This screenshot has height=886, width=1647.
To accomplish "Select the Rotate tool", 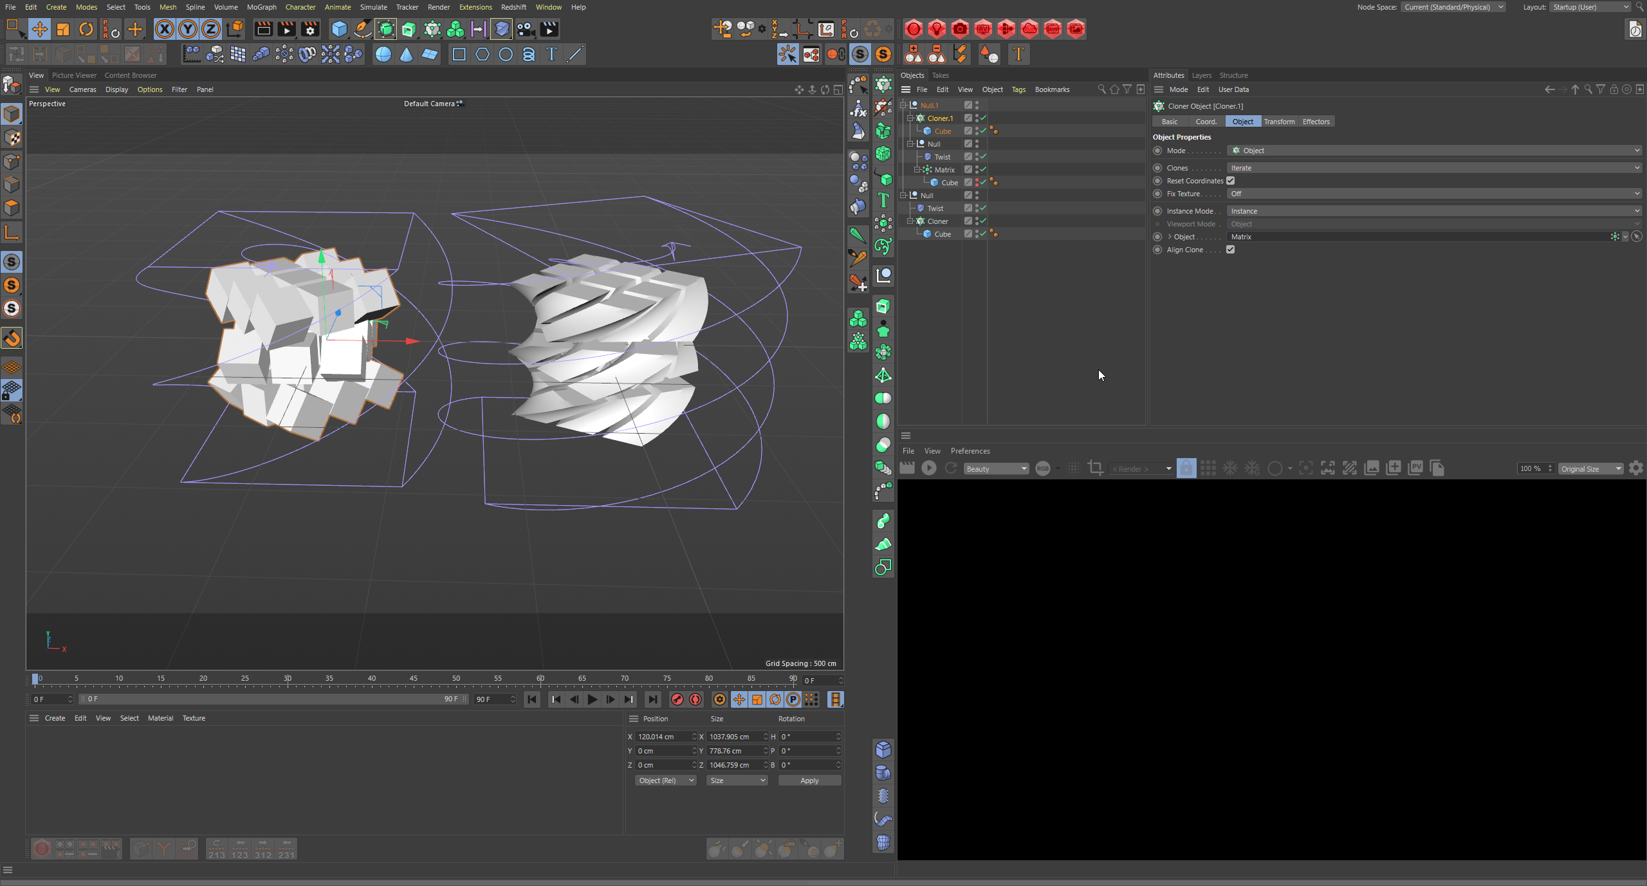I will tap(86, 30).
